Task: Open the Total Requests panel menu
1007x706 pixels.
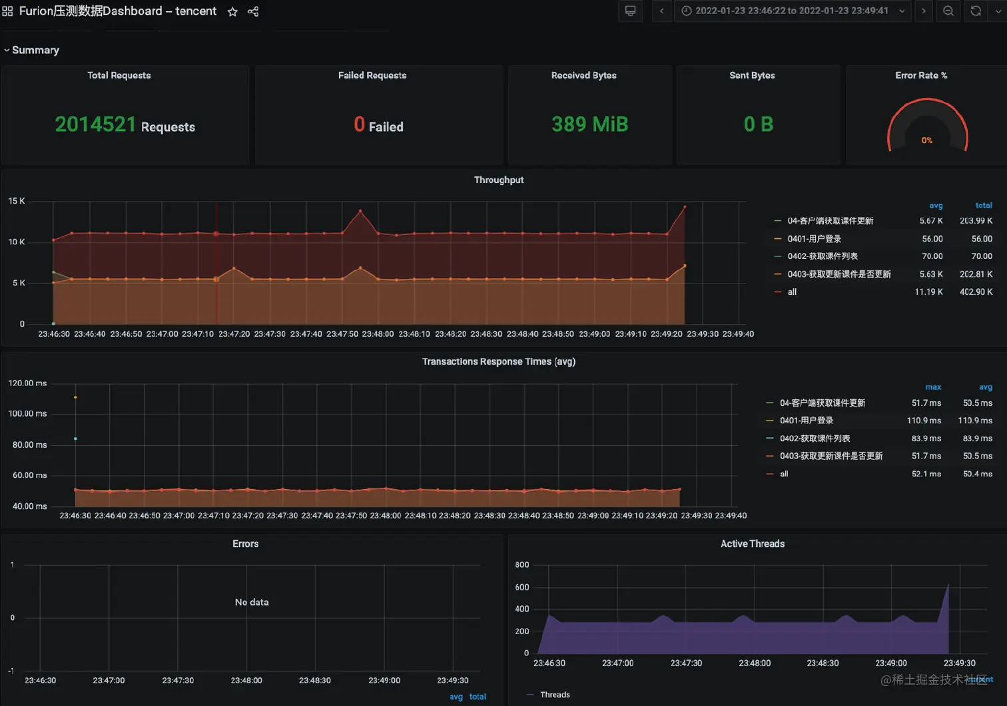Action: (119, 75)
